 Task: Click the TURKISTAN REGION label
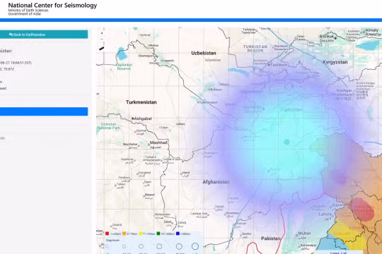coord(255,49)
